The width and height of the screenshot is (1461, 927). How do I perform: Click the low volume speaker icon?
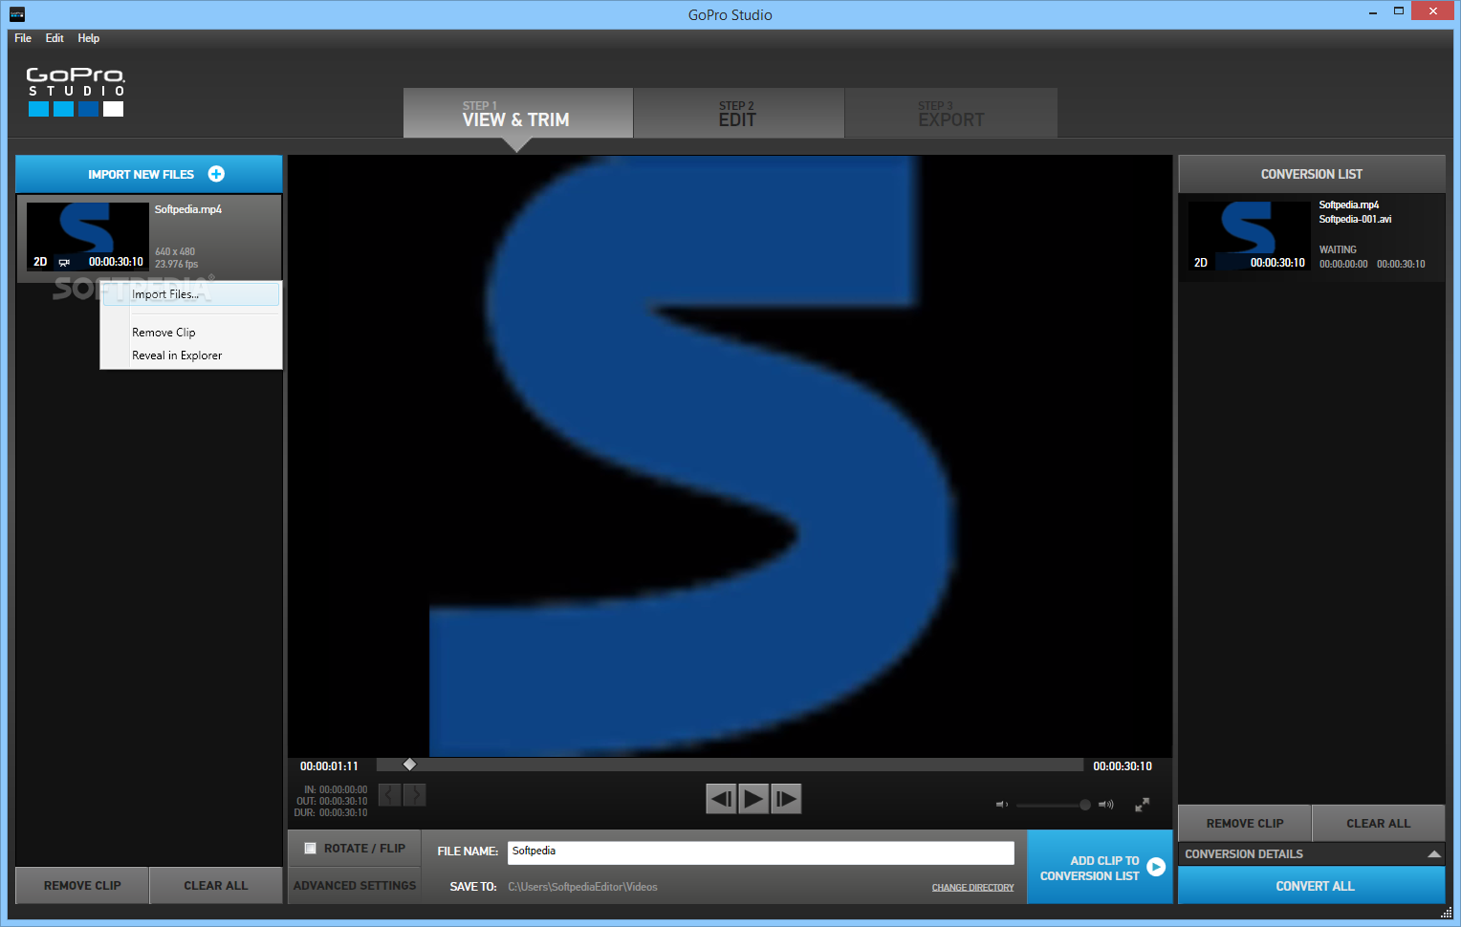pyautogui.click(x=1001, y=805)
